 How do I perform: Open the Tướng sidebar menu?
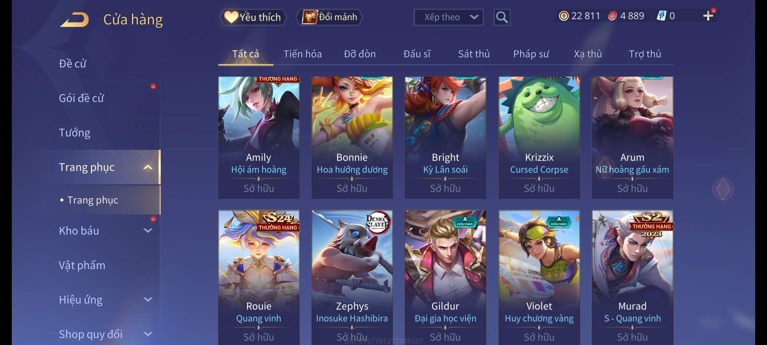click(x=75, y=133)
